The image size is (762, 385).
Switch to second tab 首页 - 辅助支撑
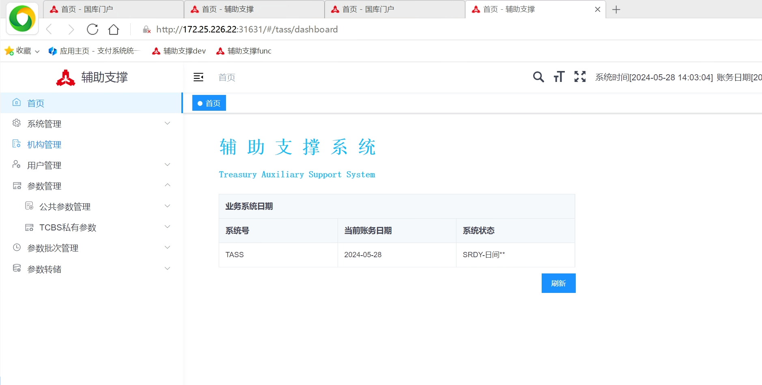click(254, 9)
